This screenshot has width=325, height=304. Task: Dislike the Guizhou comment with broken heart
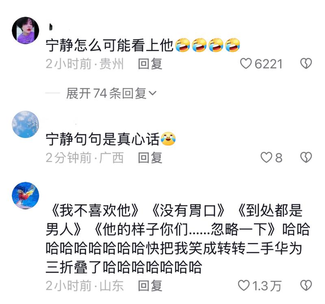tap(306, 64)
